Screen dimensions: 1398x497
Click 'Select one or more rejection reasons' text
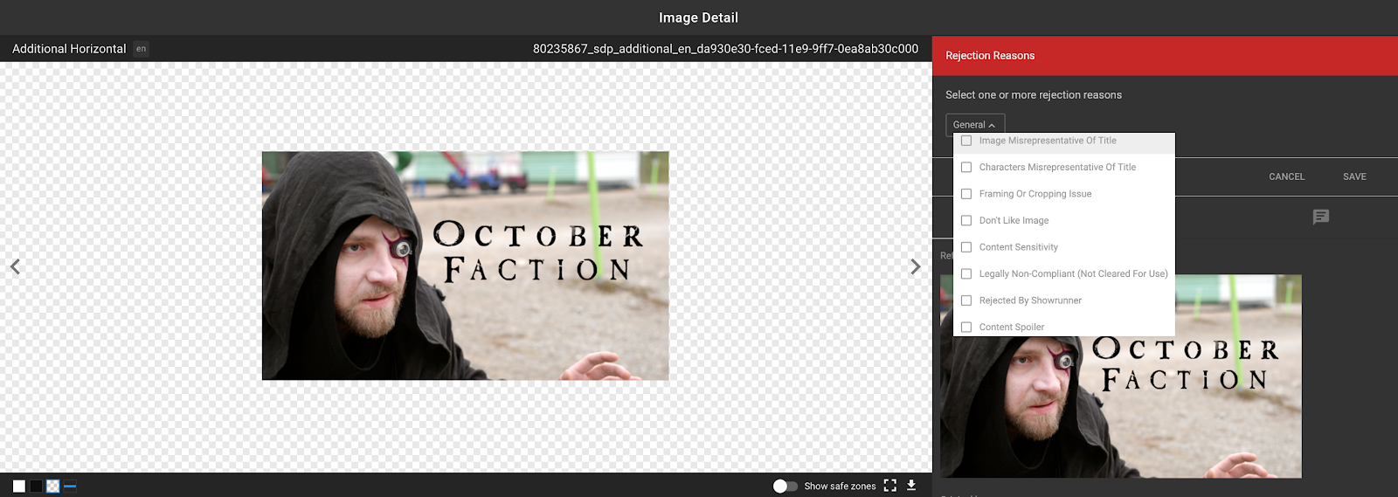point(1034,94)
